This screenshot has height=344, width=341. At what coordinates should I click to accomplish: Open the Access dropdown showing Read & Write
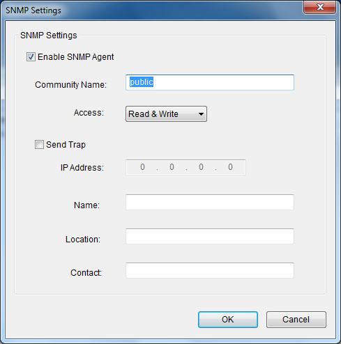pos(166,114)
